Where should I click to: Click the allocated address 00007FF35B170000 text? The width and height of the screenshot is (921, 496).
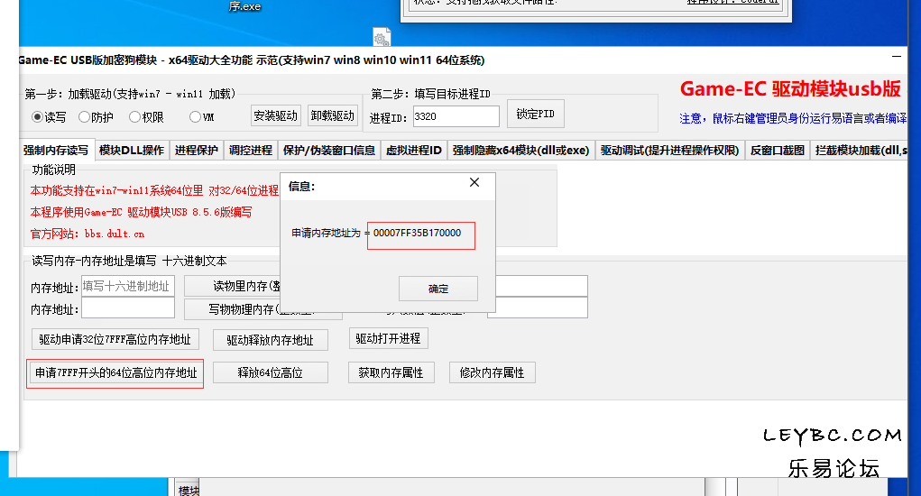[x=417, y=233]
